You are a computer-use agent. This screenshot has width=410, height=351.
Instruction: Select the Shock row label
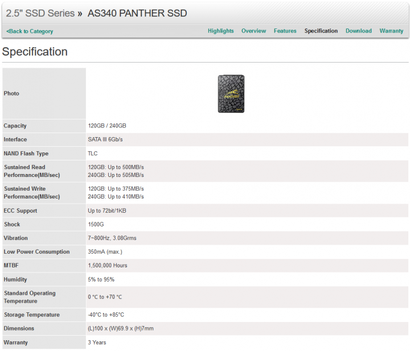coord(12,224)
